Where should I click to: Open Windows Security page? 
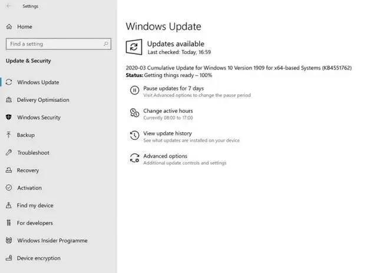coord(39,118)
